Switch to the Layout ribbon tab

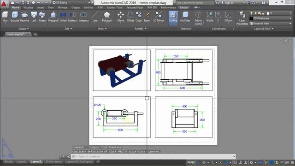coord(183,7)
